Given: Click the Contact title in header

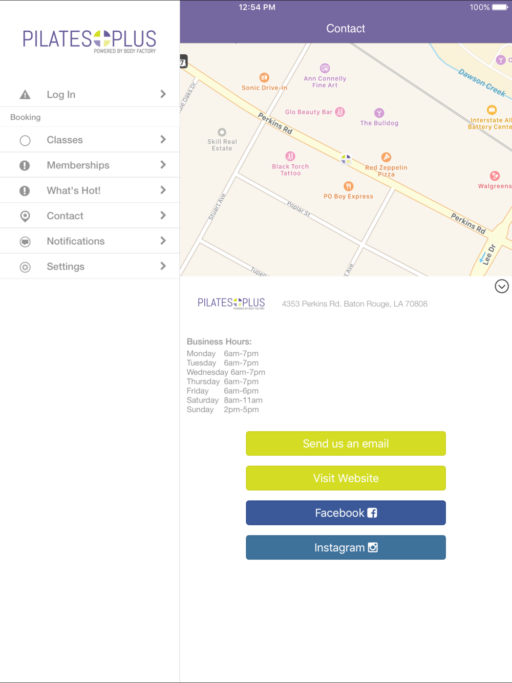Looking at the screenshot, I should click(x=346, y=29).
